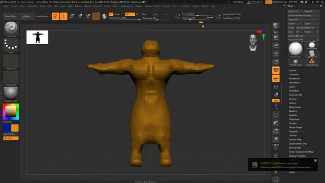Select the Standard brush thumbnail
Image resolution: width=325 pixels, height=183 pixels.
click(11, 29)
